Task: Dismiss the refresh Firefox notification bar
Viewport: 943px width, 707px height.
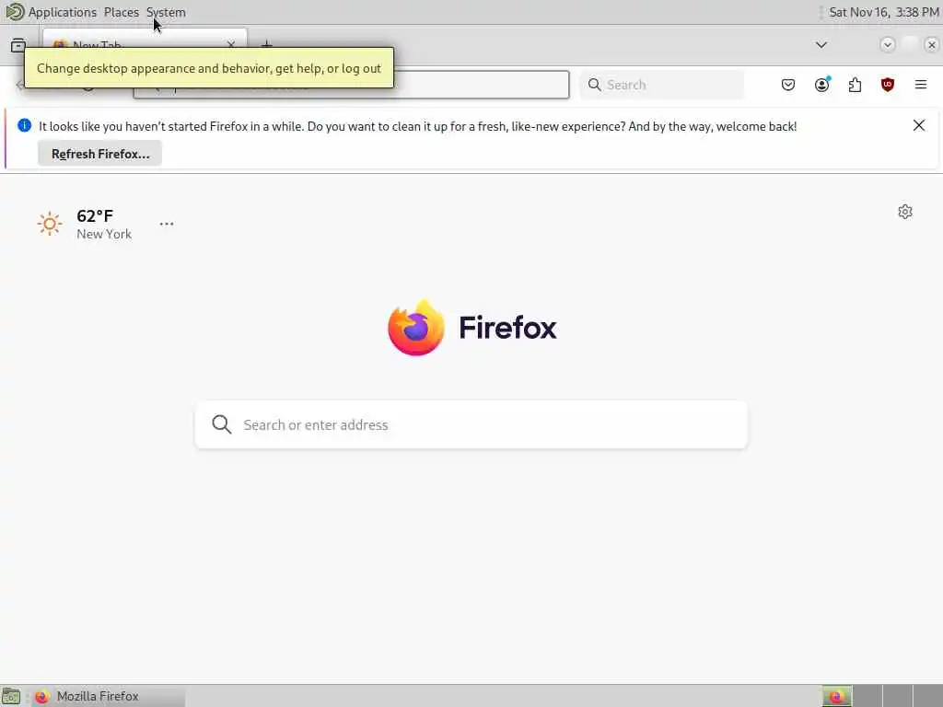Action: point(918,125)
